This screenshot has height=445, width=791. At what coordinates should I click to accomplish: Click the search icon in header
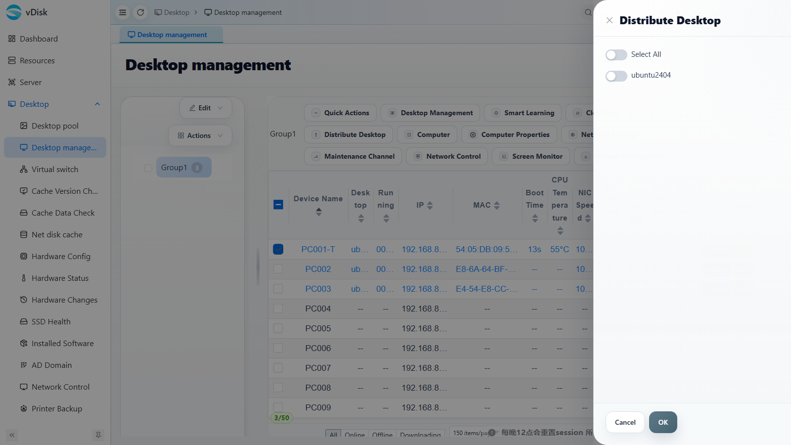(x=588, y=12)
